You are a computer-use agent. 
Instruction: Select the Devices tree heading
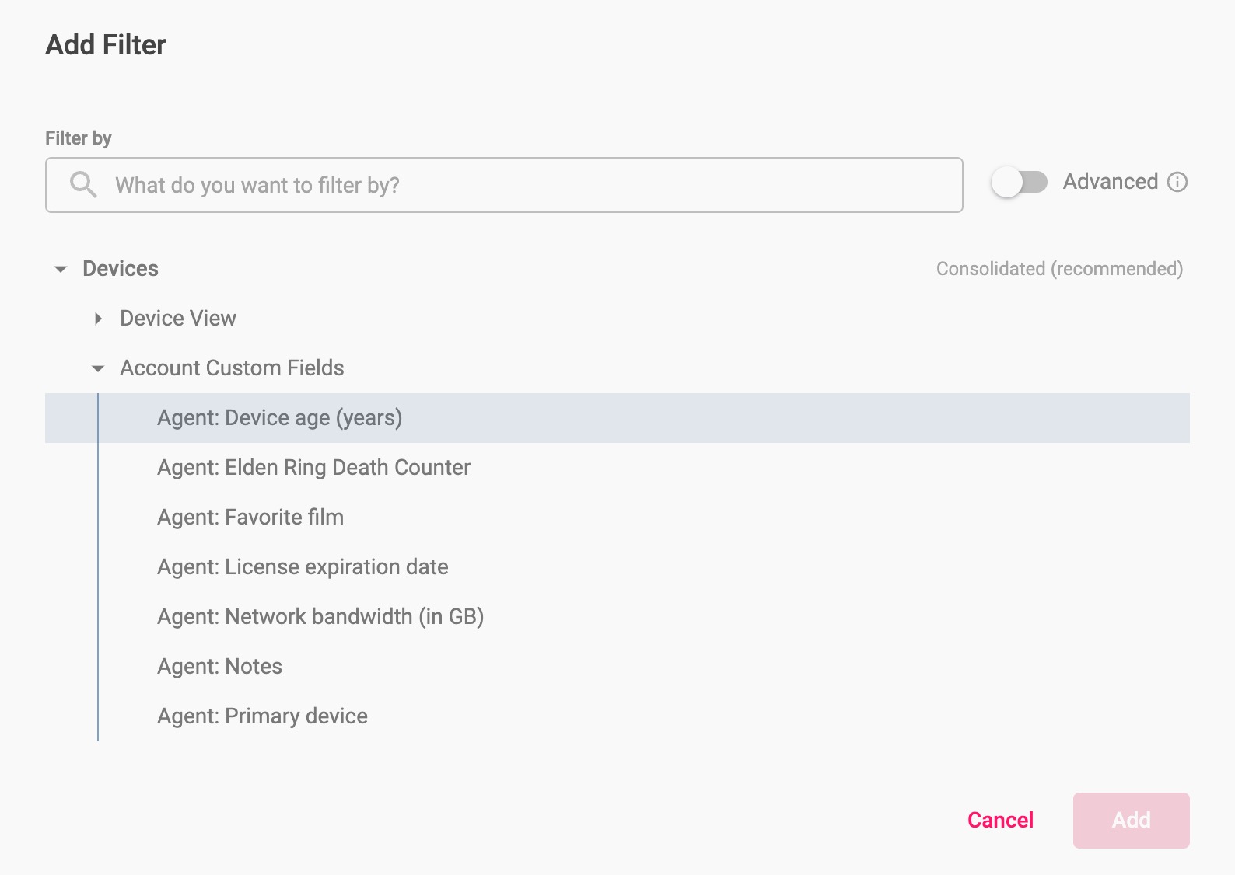click(121, 269)
